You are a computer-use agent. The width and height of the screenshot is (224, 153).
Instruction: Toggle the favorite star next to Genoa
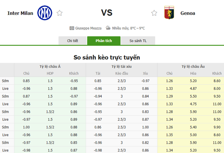click(x=154, y=13)
